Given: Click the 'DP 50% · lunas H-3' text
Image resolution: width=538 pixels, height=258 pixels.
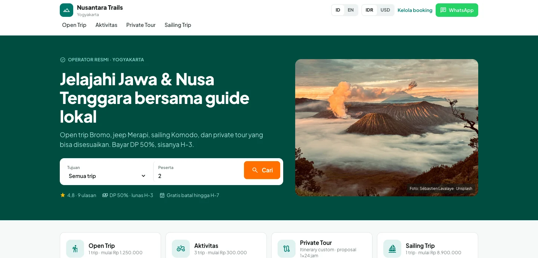Looking at the screenshot, I should pyautogui.click(x=132, y=195).
